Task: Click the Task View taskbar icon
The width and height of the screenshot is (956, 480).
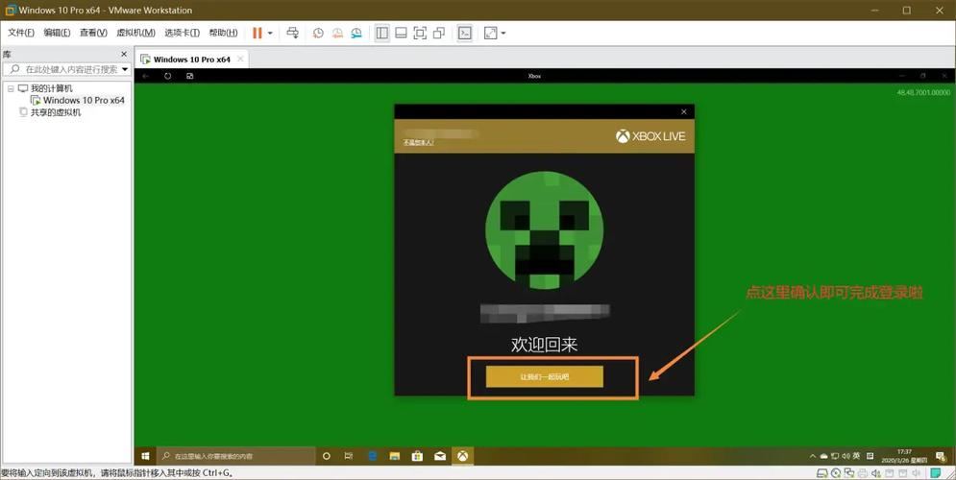Action: click(349, 456)
